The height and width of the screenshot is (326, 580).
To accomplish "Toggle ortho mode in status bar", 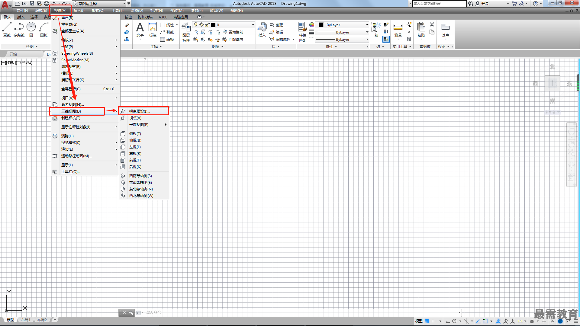I will tap(447, 321).
